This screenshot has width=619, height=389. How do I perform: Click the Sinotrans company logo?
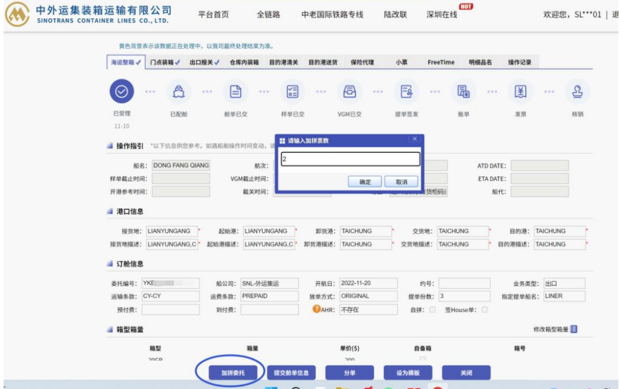click(17, 14)
